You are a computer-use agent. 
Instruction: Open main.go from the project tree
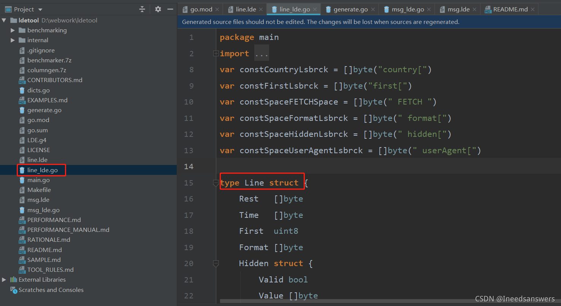point(38,180)
